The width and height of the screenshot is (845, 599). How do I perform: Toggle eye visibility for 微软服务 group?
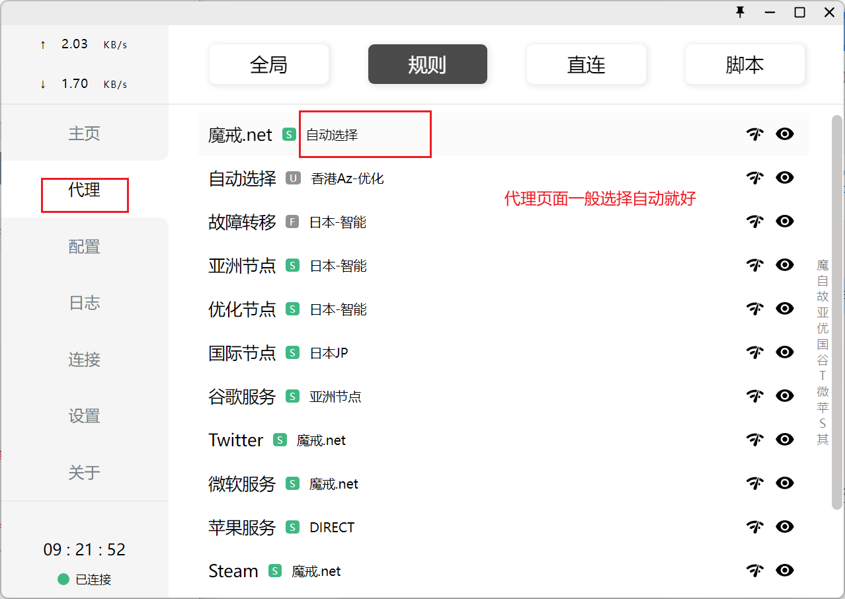[785, 483]
